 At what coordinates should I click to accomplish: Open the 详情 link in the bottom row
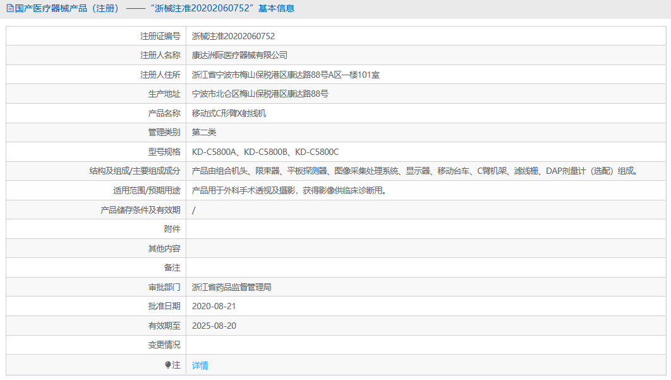point(200,365)
